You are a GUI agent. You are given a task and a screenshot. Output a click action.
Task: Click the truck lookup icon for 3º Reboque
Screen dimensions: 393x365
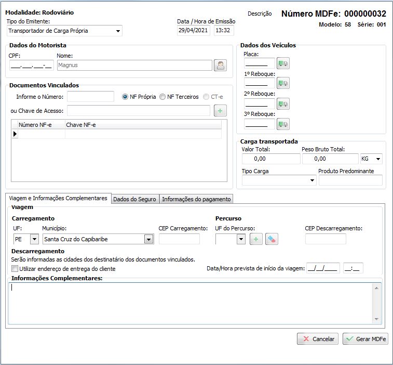pos(283,124)
